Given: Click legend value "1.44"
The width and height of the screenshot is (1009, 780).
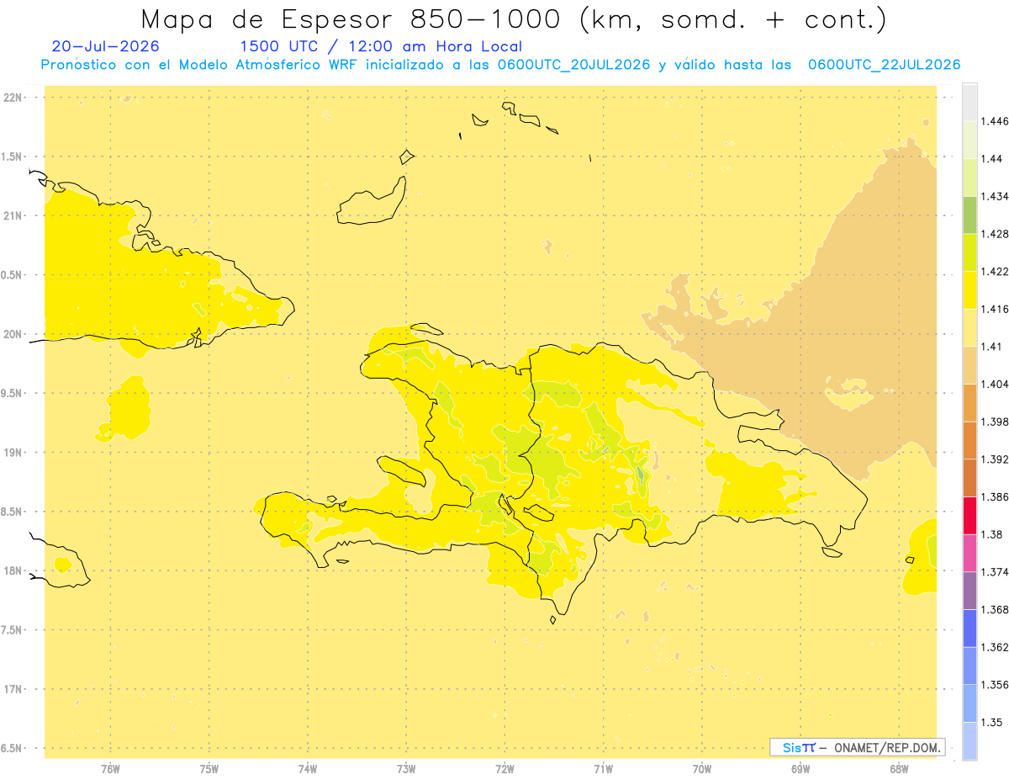Looking at the screenshot, I should (x=992, y=159).
